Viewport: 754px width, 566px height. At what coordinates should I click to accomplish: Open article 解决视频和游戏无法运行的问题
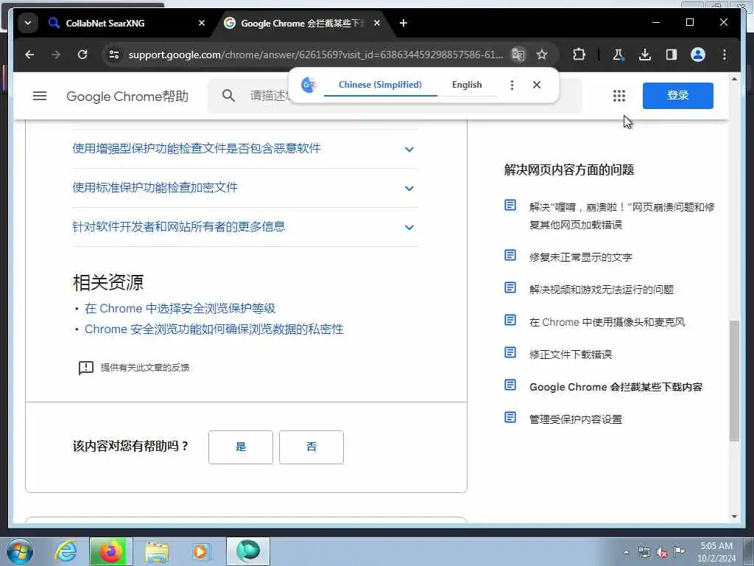(601, 289)
